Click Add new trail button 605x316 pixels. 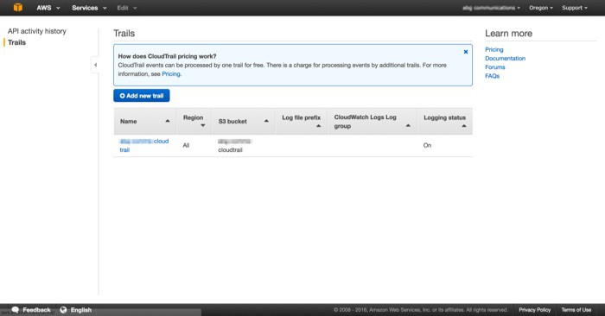[x=142, y=96]
